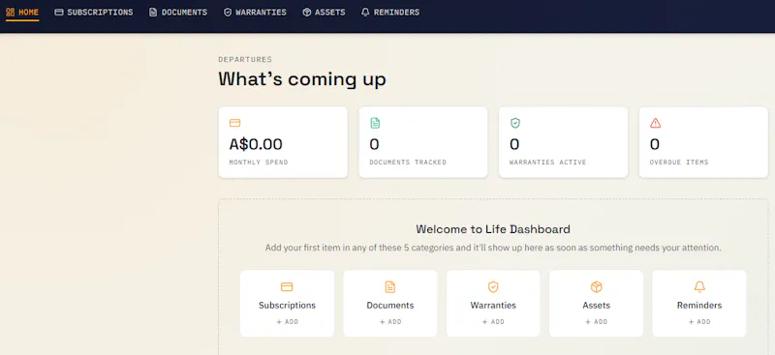This screenshot has width=775, height=355.
Task: Click the Documents page icon in the navbar
Action: 153,13
